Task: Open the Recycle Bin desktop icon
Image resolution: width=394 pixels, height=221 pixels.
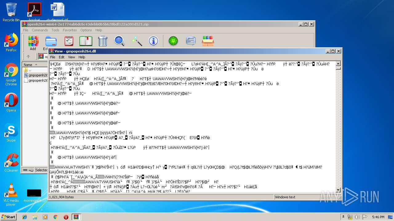Action: pyautogui.click(x=11, y=12)
